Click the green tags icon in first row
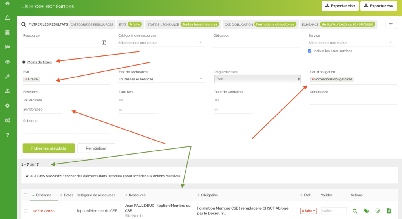This screenshot has height=219, width=402. [366, 211]
